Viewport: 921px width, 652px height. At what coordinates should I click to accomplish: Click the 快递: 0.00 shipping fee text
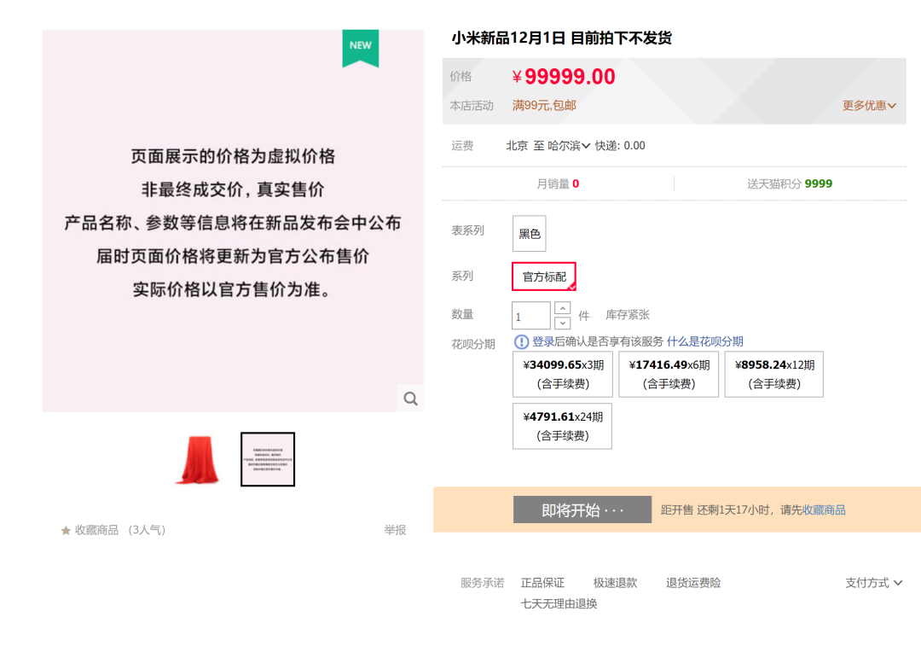620,146
